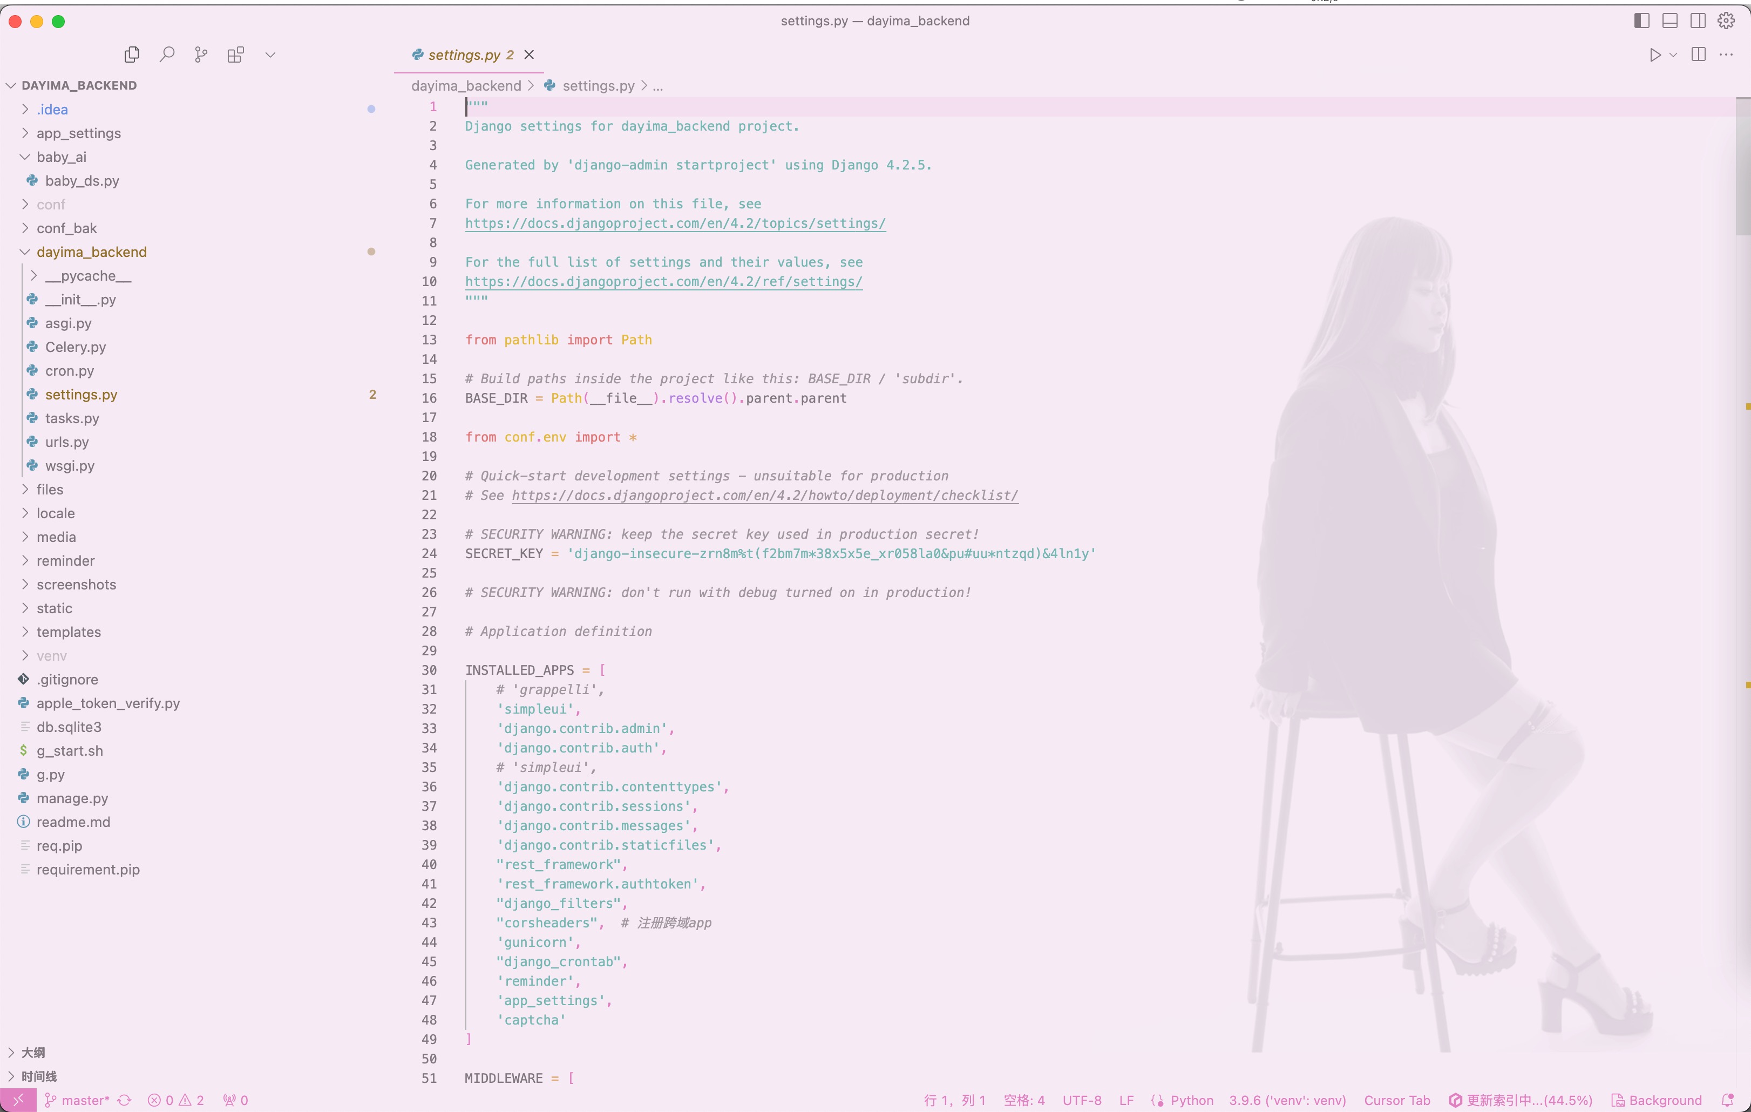The height and width of the screenshot is (1112, 1751).
Task: Open the Explorer files icon
Action: click(132, 55)
